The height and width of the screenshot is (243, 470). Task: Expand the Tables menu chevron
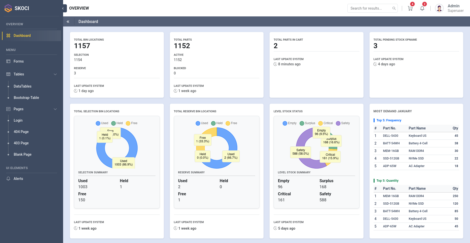coord(55,74)
